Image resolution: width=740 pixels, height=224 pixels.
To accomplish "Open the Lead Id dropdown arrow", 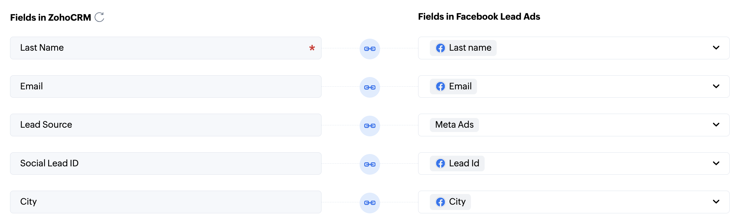I will (x=716, y=163).
